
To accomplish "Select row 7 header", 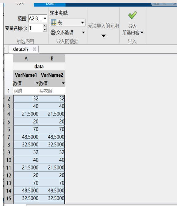I will 9,137.
